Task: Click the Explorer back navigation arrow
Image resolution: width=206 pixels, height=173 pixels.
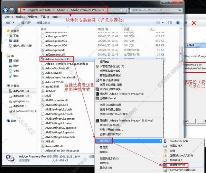Action: [x=5, y=10]
